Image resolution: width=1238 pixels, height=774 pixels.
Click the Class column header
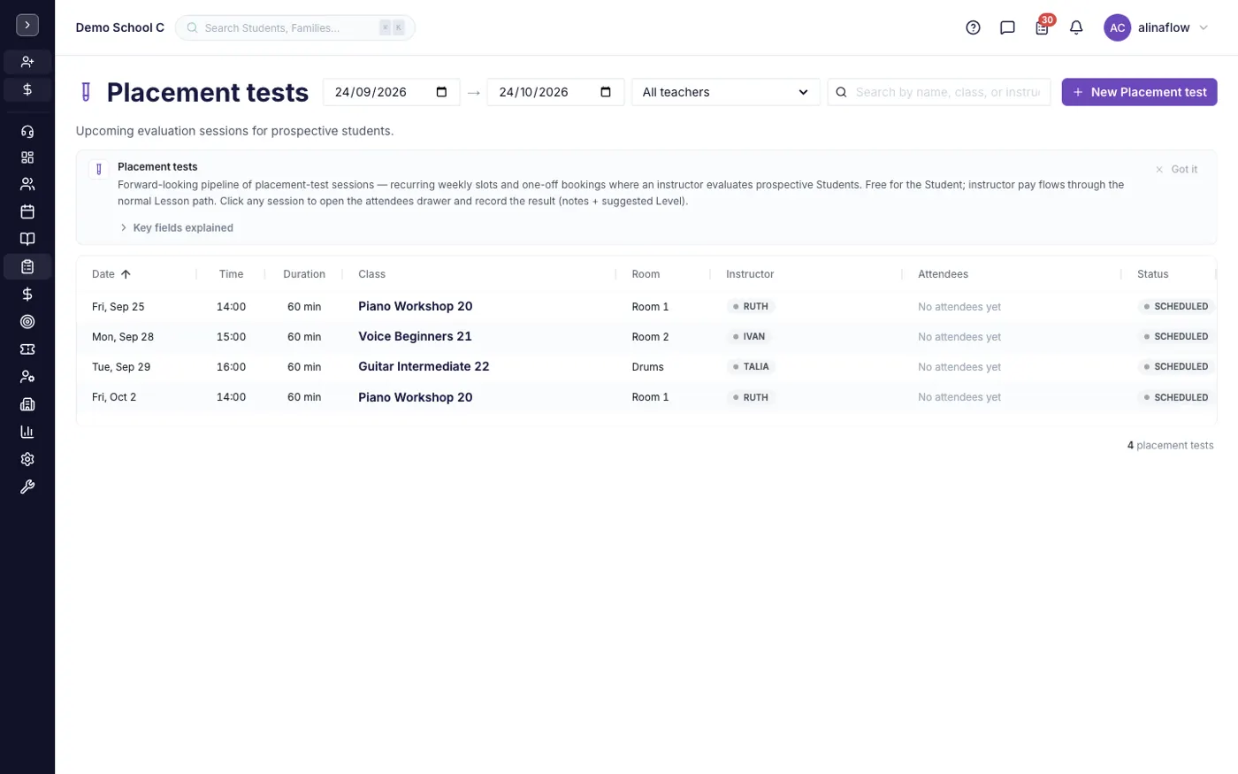point(371,274)
